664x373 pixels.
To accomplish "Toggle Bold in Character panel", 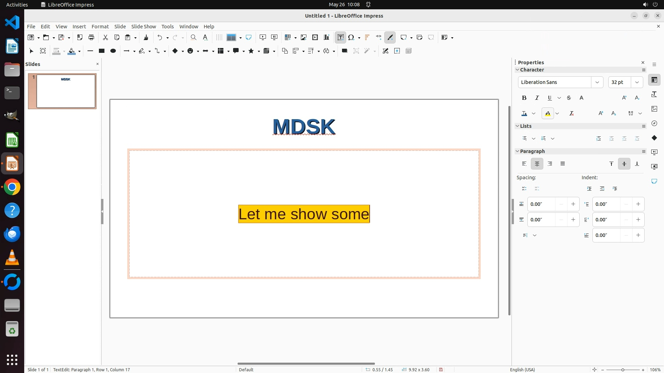I will tap(524, 98).
